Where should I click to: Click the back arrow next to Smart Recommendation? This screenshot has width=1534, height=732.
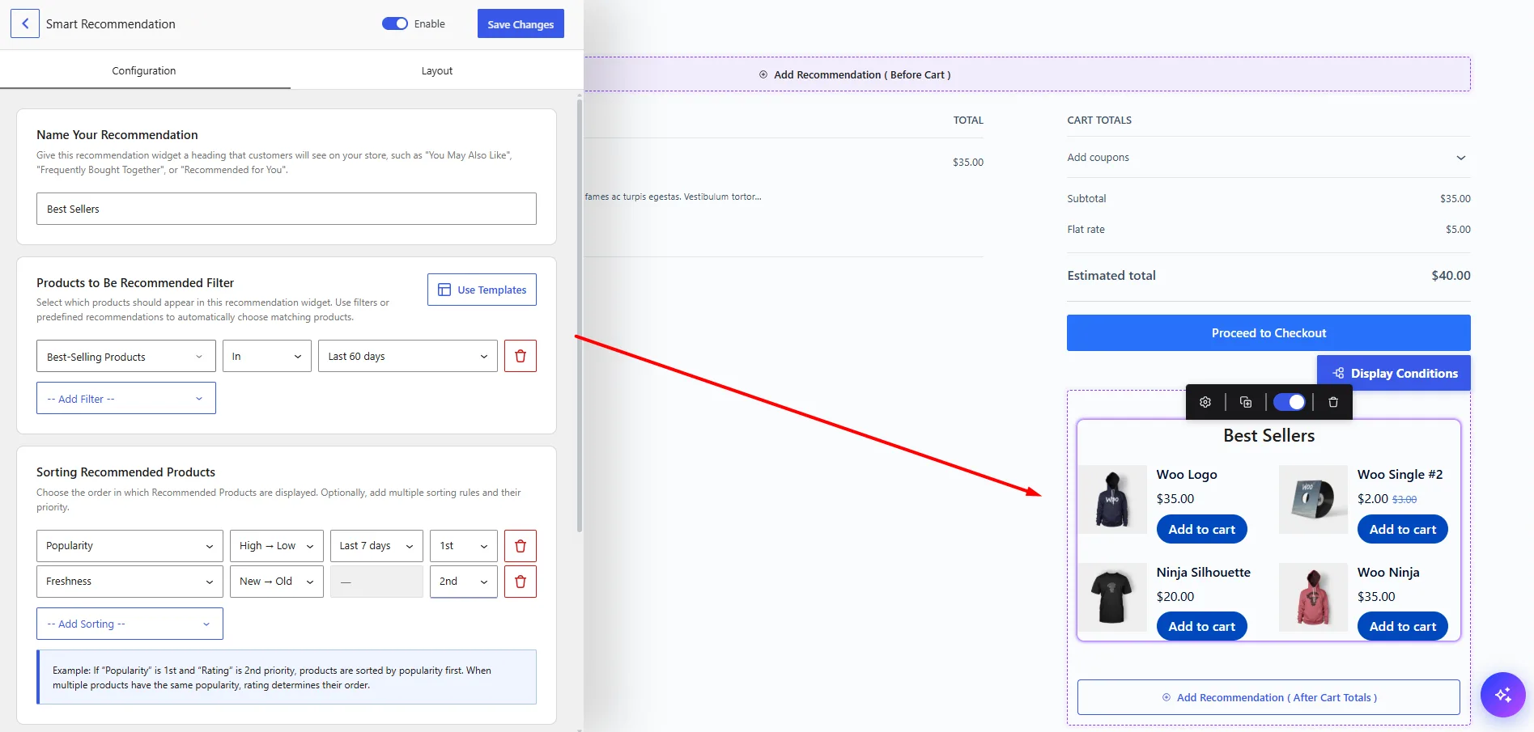point(25,23)
